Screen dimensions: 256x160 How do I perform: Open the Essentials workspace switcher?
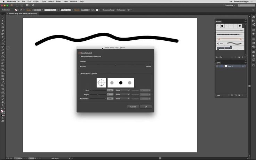click(x=229, y=5)
